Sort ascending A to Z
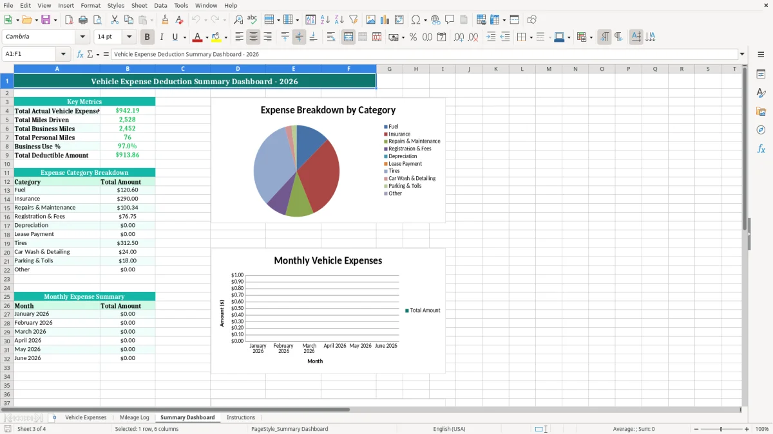This screenshot has height=434, width=773. click(325, 20)
